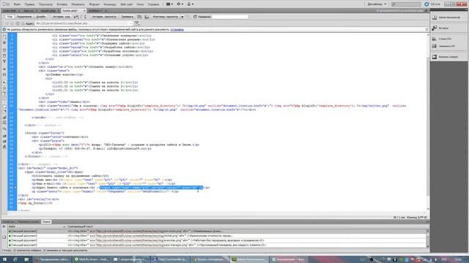The height and width of the screenshot is (263, 469).
Task: Open the Окно menu
Action: 140,4
